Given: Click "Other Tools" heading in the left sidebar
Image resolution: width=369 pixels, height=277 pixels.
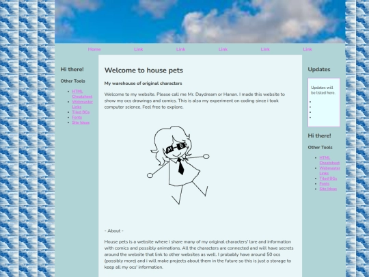Looking at the screenshot, I should tap(72, 81).
